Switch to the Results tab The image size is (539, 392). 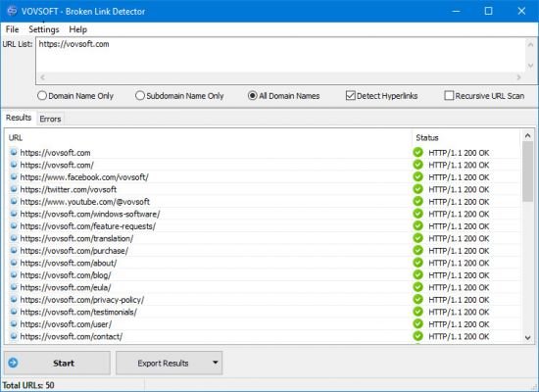click(19, 118)
